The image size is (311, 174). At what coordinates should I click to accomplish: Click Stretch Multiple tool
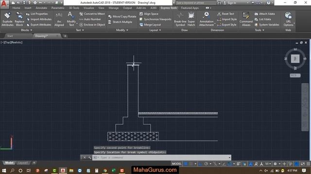click(x=120, y=22)
